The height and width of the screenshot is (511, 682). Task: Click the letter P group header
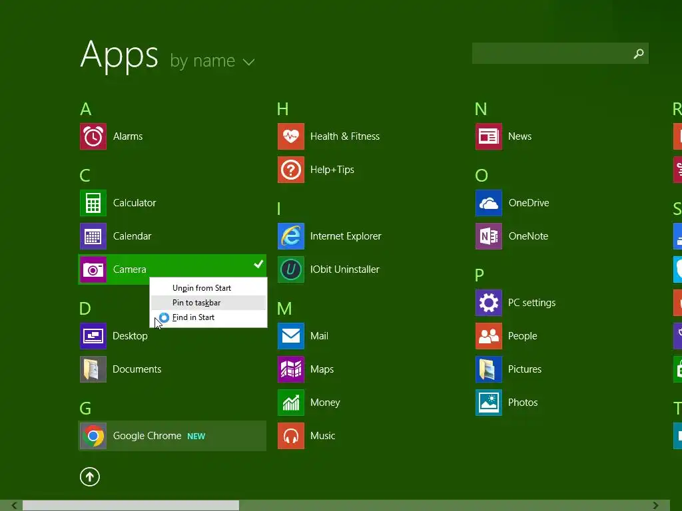pyautogui.click(x=480, y=275)
